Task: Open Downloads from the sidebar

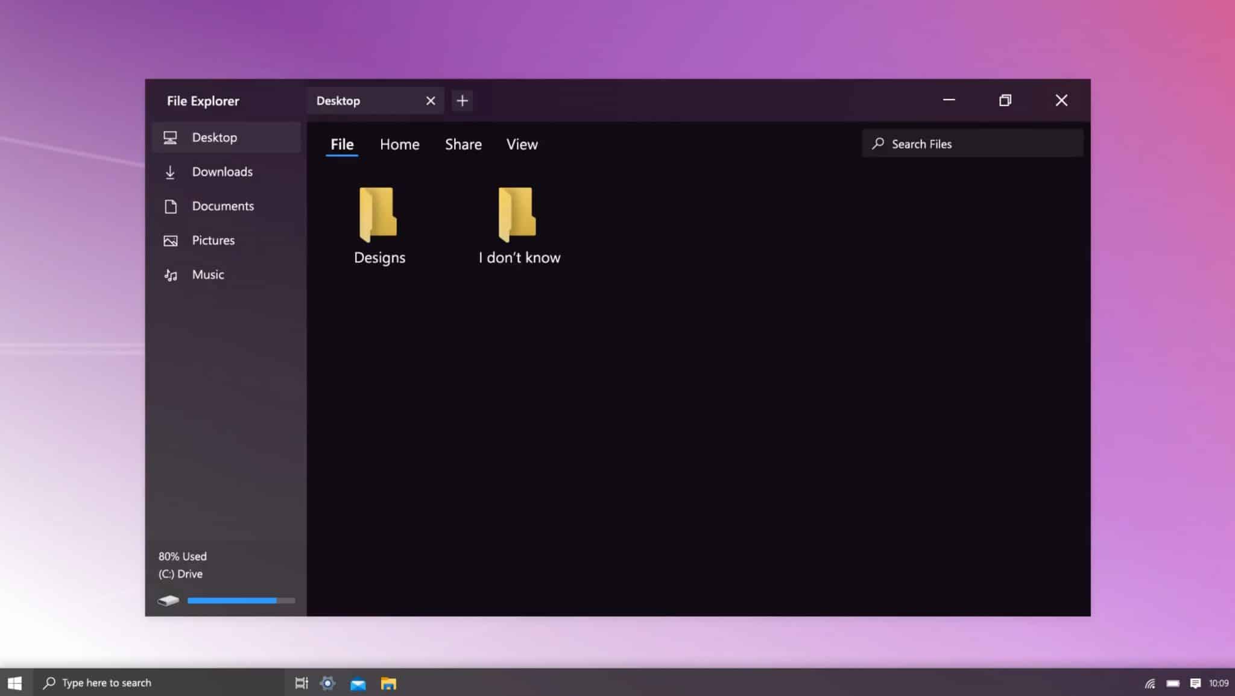Action: 222,171
